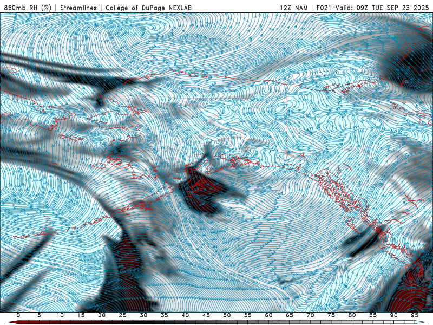Click the 65 value on the RH scale

coord(290,315)
